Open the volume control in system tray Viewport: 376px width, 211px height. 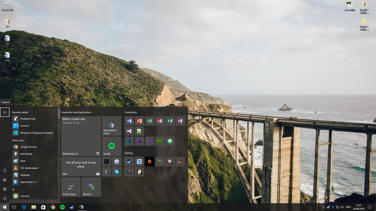[342, 207]
